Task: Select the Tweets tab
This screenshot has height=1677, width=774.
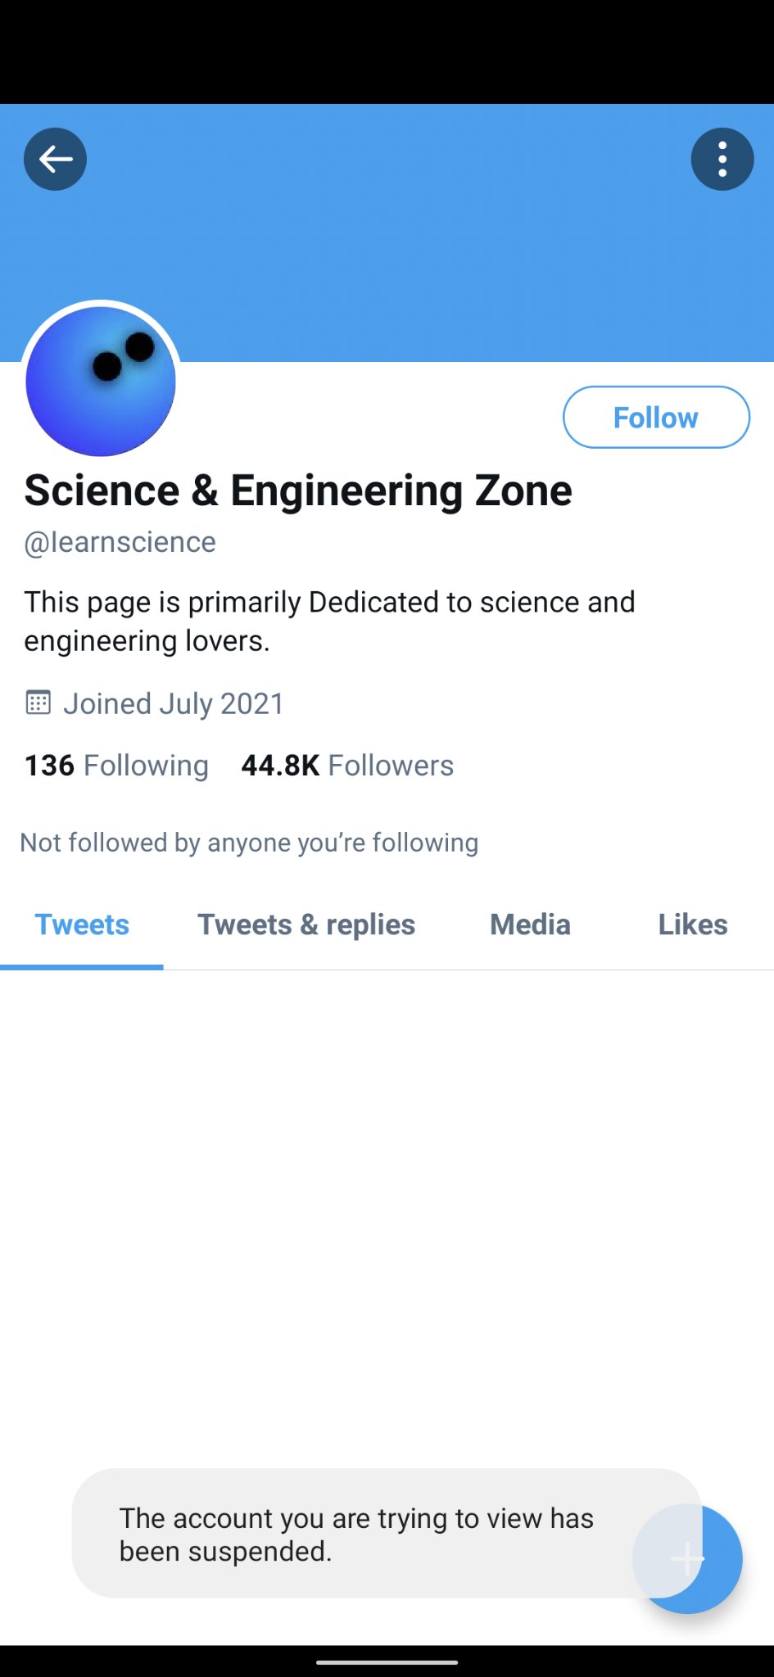Action: click(82, 924)
